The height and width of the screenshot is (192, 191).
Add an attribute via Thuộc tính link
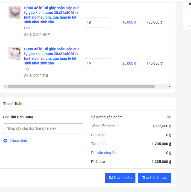tap(18, 140)
